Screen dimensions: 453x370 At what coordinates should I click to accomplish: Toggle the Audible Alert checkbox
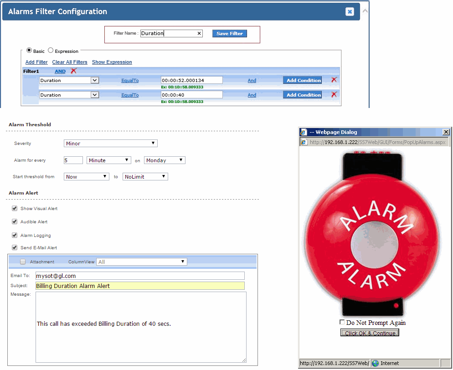coord(15,221)
